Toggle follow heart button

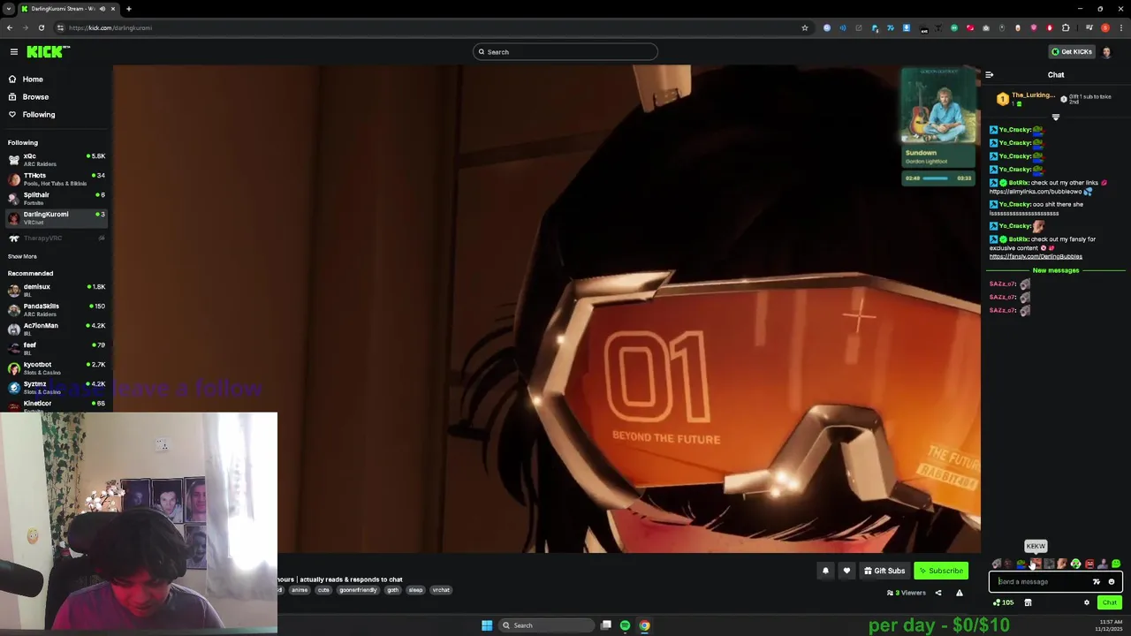(846, 571)
